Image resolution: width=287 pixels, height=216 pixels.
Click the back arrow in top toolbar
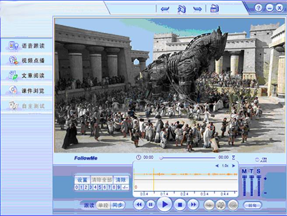point(165,9)
